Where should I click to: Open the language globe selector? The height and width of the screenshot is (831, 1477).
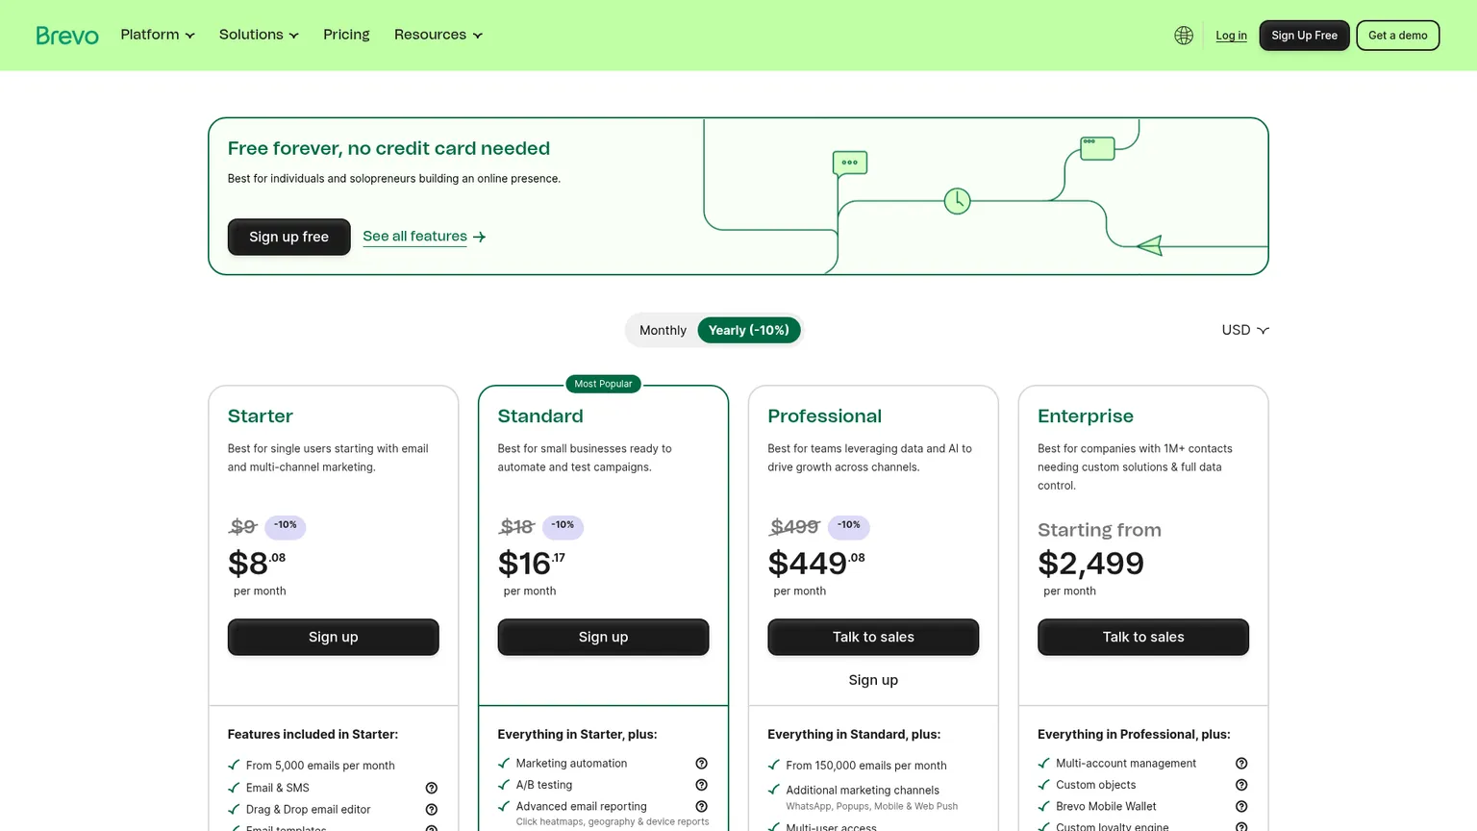(1184, 36)
